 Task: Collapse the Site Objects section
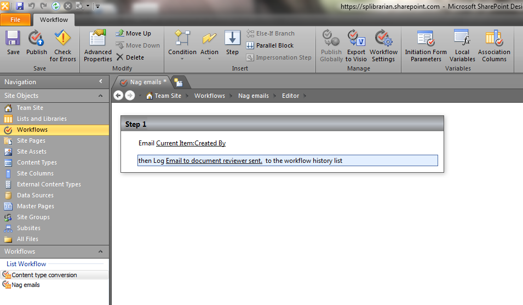100,96
